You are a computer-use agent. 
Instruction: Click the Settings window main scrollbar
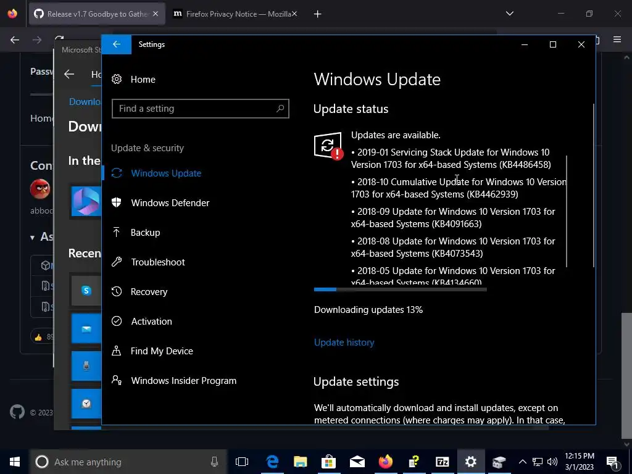(x=593, y=185)
